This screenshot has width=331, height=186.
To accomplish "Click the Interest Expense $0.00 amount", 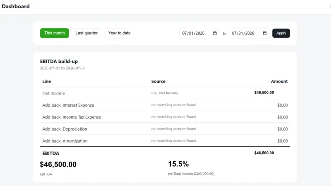I will click(283, 105).
